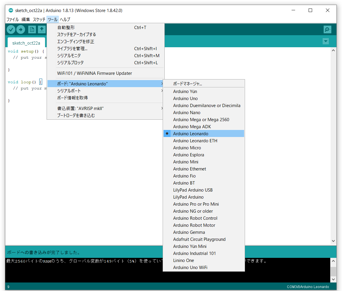Select Arduino NG or older
342x291 pixels.
point(204,211)
